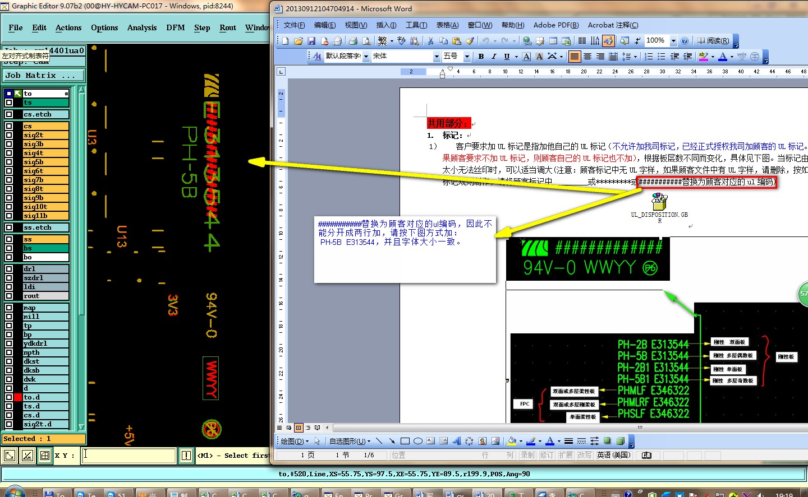The image size is (808, 497).
Task: Click the Insert Table icon
Action: [x=553, y=41]
